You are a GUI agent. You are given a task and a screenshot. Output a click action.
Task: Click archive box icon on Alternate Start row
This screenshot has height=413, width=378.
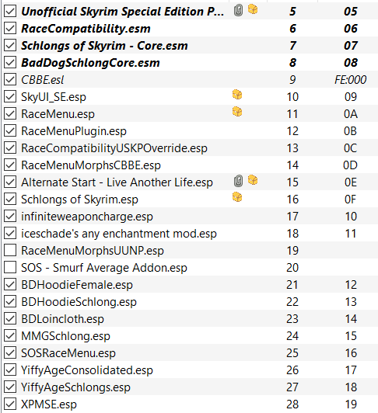coord(253,180)
